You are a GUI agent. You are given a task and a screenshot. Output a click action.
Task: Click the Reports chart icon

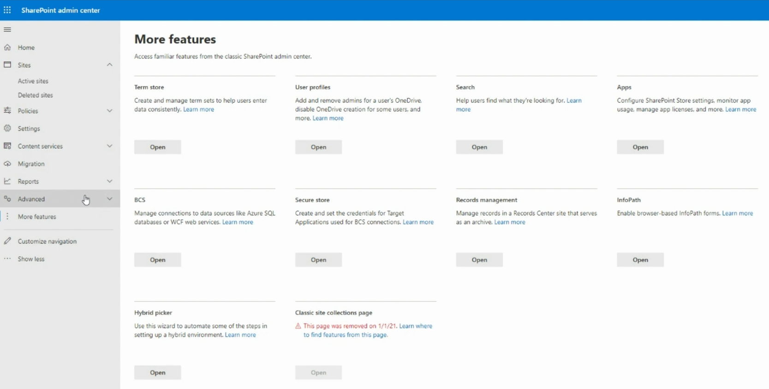coord(7,181)
